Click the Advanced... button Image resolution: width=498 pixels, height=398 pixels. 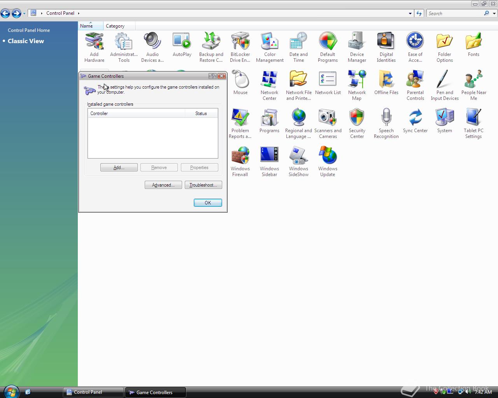163,185
